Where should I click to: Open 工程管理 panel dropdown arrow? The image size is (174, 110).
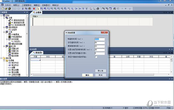point(25,12)
